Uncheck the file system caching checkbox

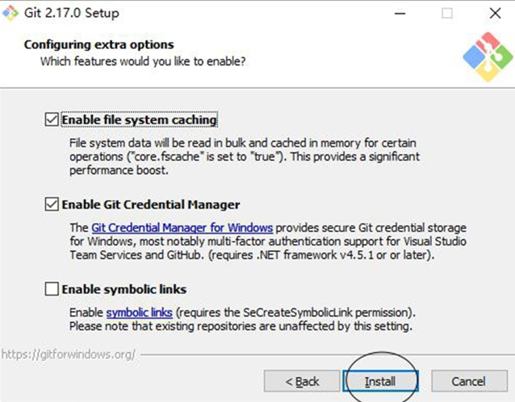point(52,120)
